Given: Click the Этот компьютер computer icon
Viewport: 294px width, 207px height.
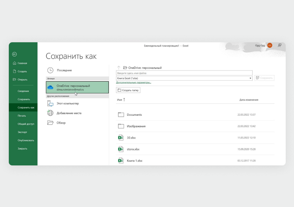Looking at the screenshot, I should [50, 103].
